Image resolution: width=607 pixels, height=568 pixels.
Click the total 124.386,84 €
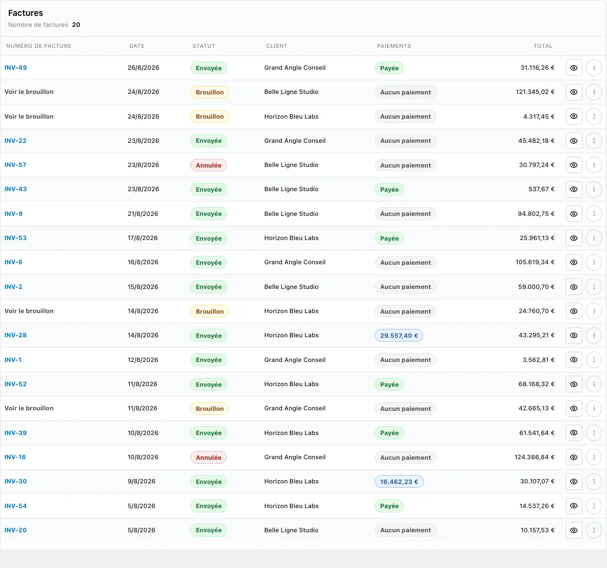[x=534, y=457]
